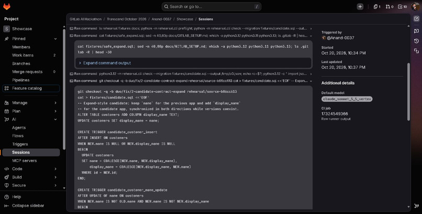
Task: Open merge requests counter showing 0
Action: [390, 7]
